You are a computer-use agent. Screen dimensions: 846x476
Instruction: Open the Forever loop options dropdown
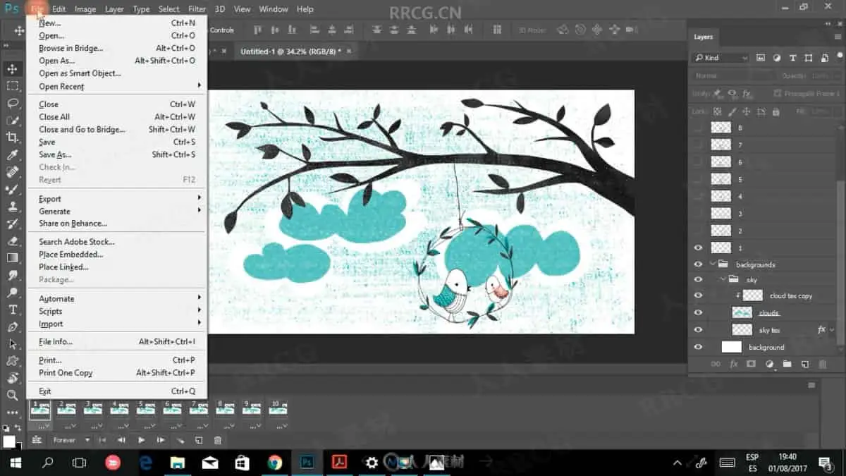(71, 440)
